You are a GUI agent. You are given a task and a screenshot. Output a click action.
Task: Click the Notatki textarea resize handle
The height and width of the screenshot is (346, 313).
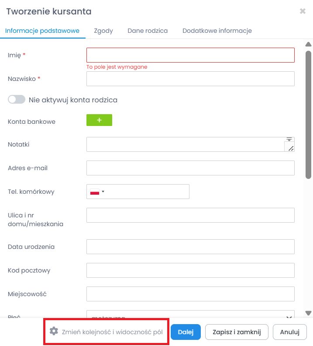coord(291,148)
